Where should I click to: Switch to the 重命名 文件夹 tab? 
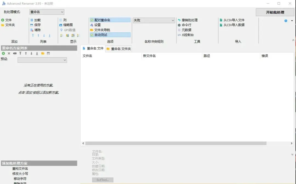119,49
